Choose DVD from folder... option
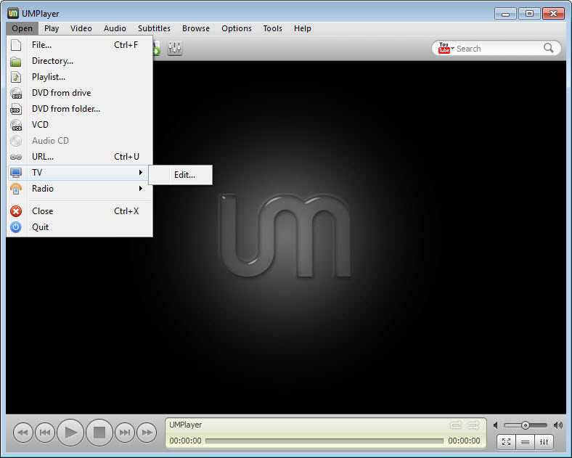Screen dimensions: 572x458 tap(80, 109)
